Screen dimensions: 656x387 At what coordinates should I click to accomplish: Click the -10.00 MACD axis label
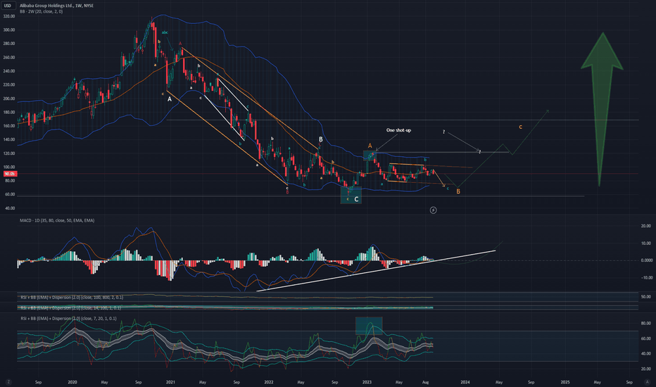coord(646,278)
